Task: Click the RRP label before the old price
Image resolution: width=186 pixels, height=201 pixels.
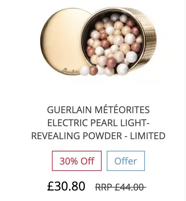Action: [103, 187]
